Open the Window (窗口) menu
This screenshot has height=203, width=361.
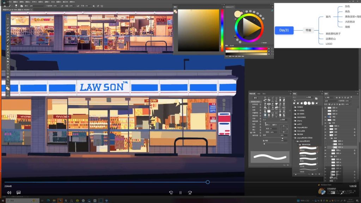[66, 2]
